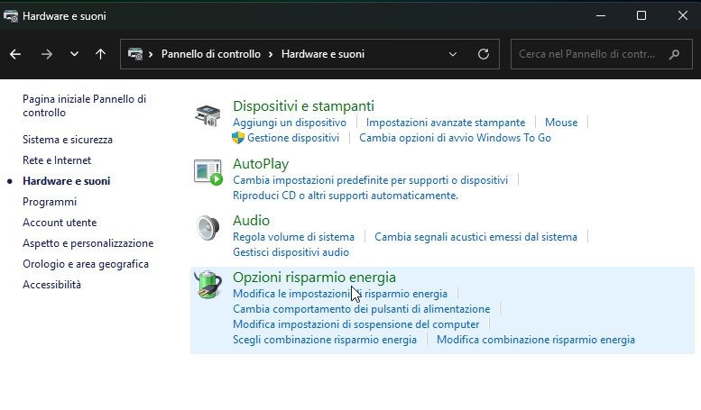Click Pannello di controllo in breadcrumb
This screenshot has width=701, height=410.
pyautogui.click(x=210, y=54)
